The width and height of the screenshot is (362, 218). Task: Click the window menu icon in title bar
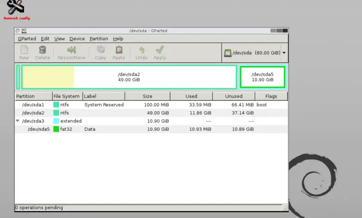tap(18, 31)
